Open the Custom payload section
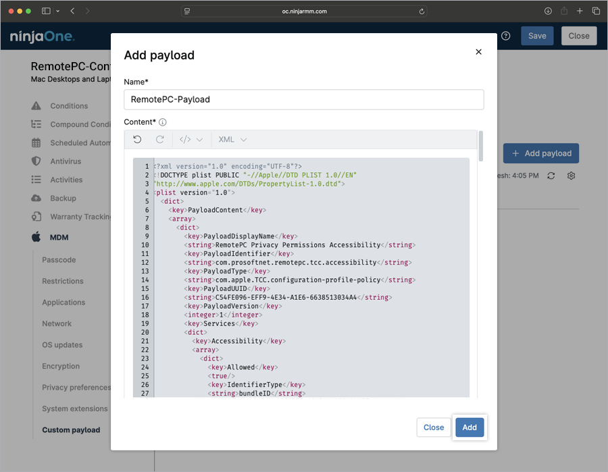The width and height of the screenshot is (608, 472). [x=71, y=429]
